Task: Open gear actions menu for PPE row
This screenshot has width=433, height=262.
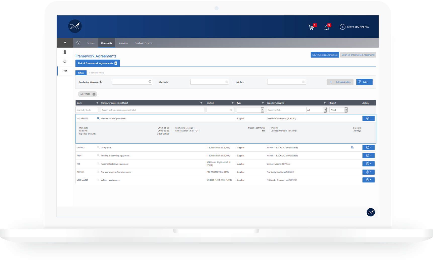Action: [x=368, y=164]
